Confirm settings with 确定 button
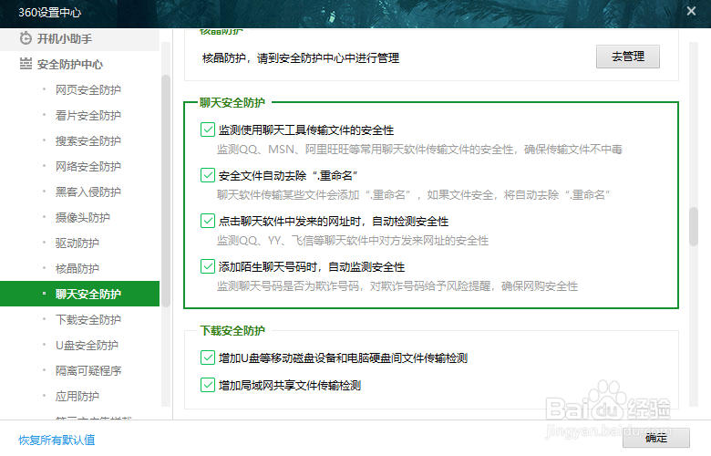711x456 pixels. 656,438
